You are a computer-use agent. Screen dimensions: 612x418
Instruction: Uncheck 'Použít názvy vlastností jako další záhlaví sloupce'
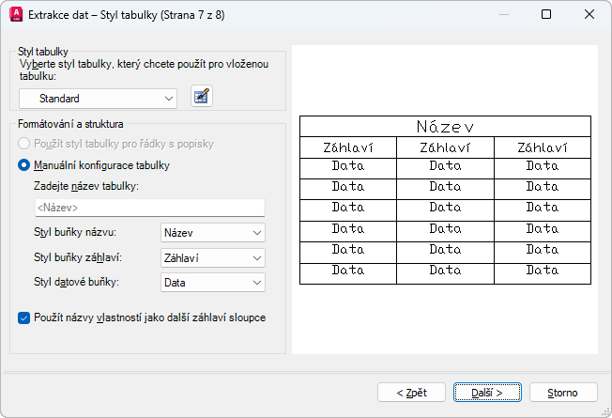23,318
